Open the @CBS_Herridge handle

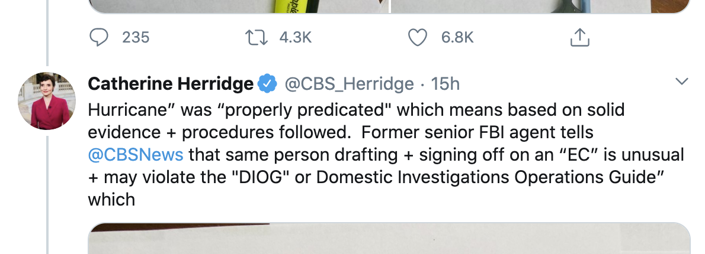click(x=350, y=84)
